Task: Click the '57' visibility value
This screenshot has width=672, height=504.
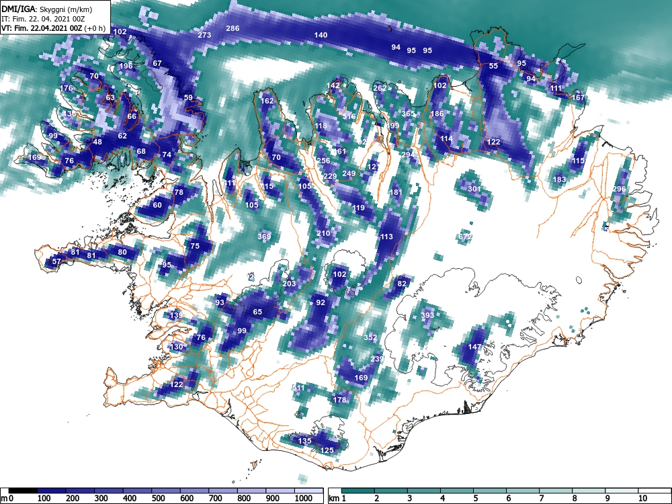Action: click(x=56, y=261)
